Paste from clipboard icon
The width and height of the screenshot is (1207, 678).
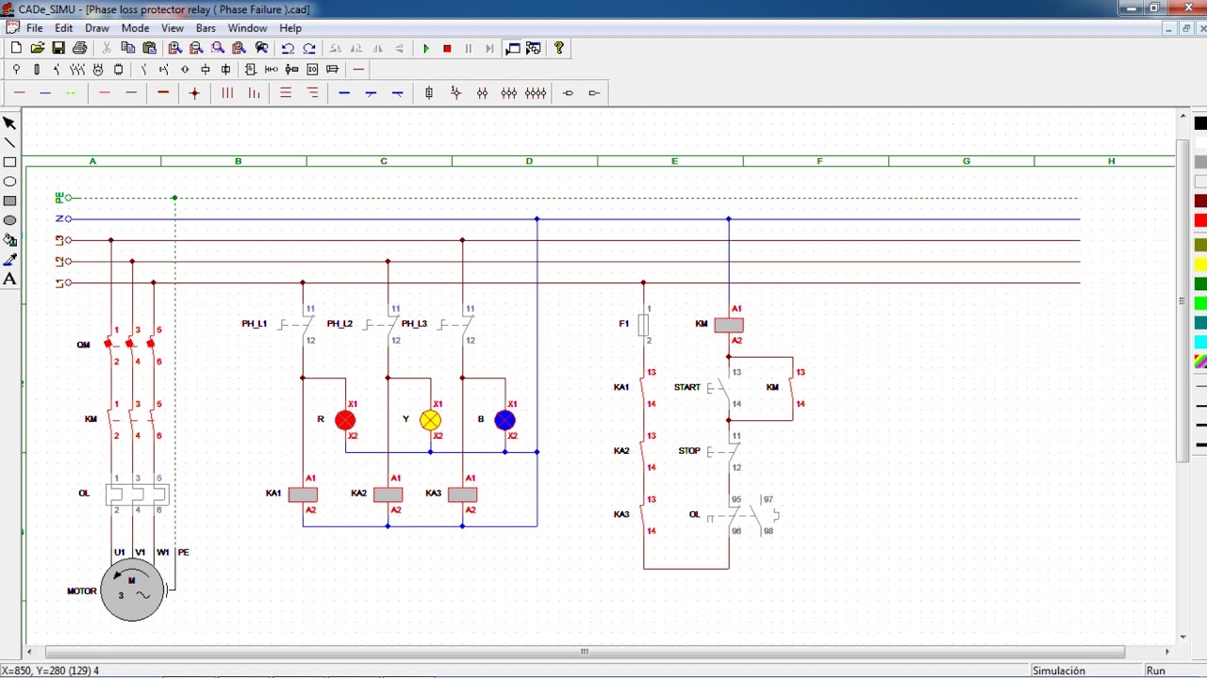[x=149, y=48]
